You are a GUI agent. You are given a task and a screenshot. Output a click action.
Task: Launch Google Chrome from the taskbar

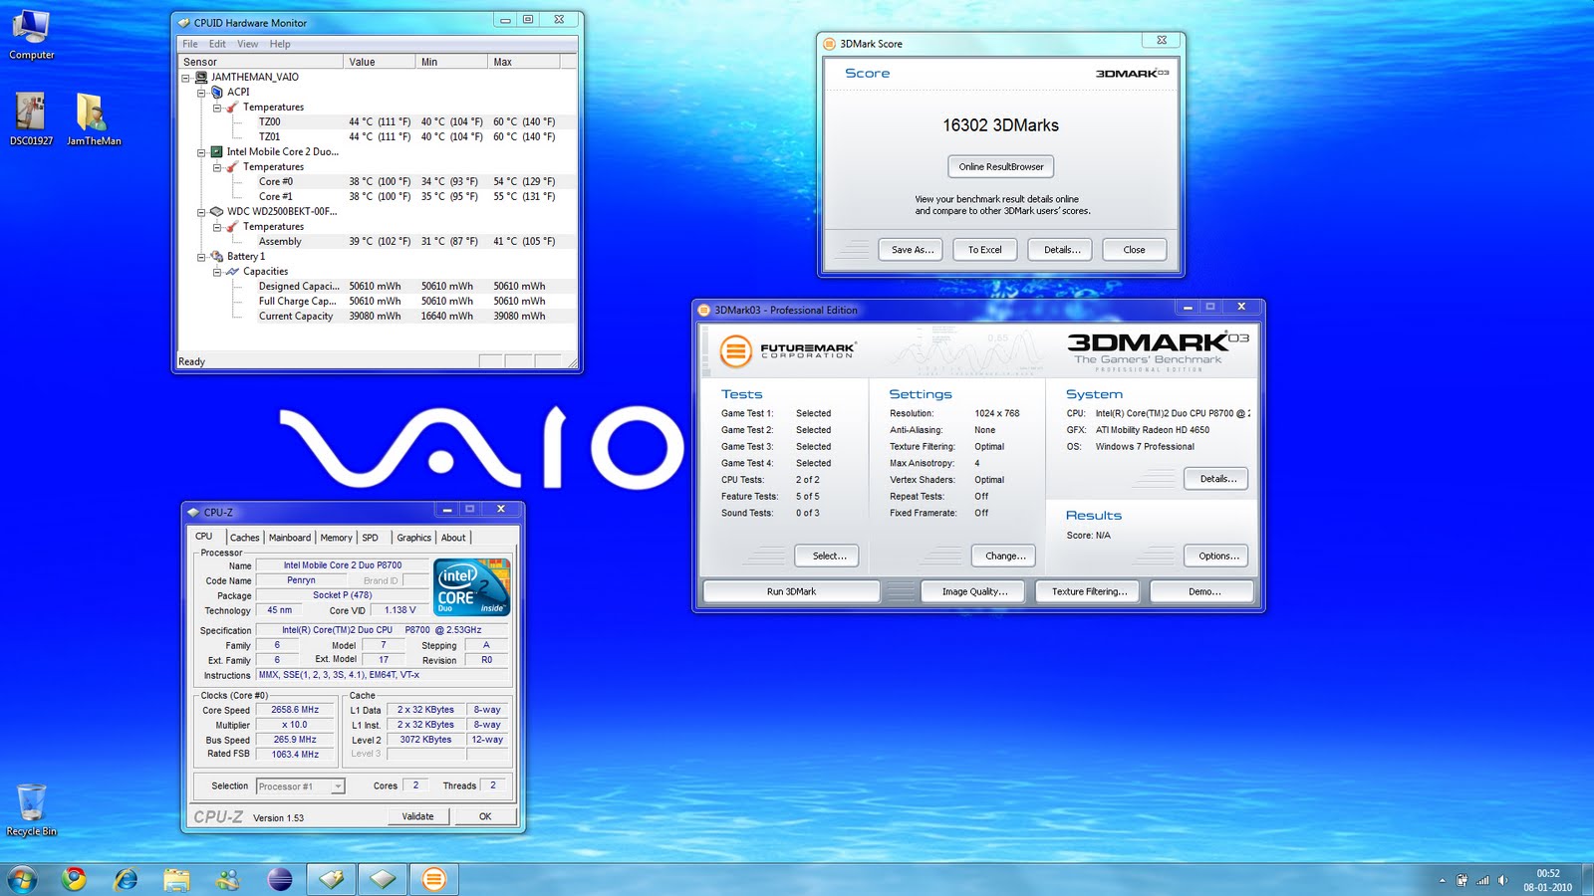tap(74, 879)
